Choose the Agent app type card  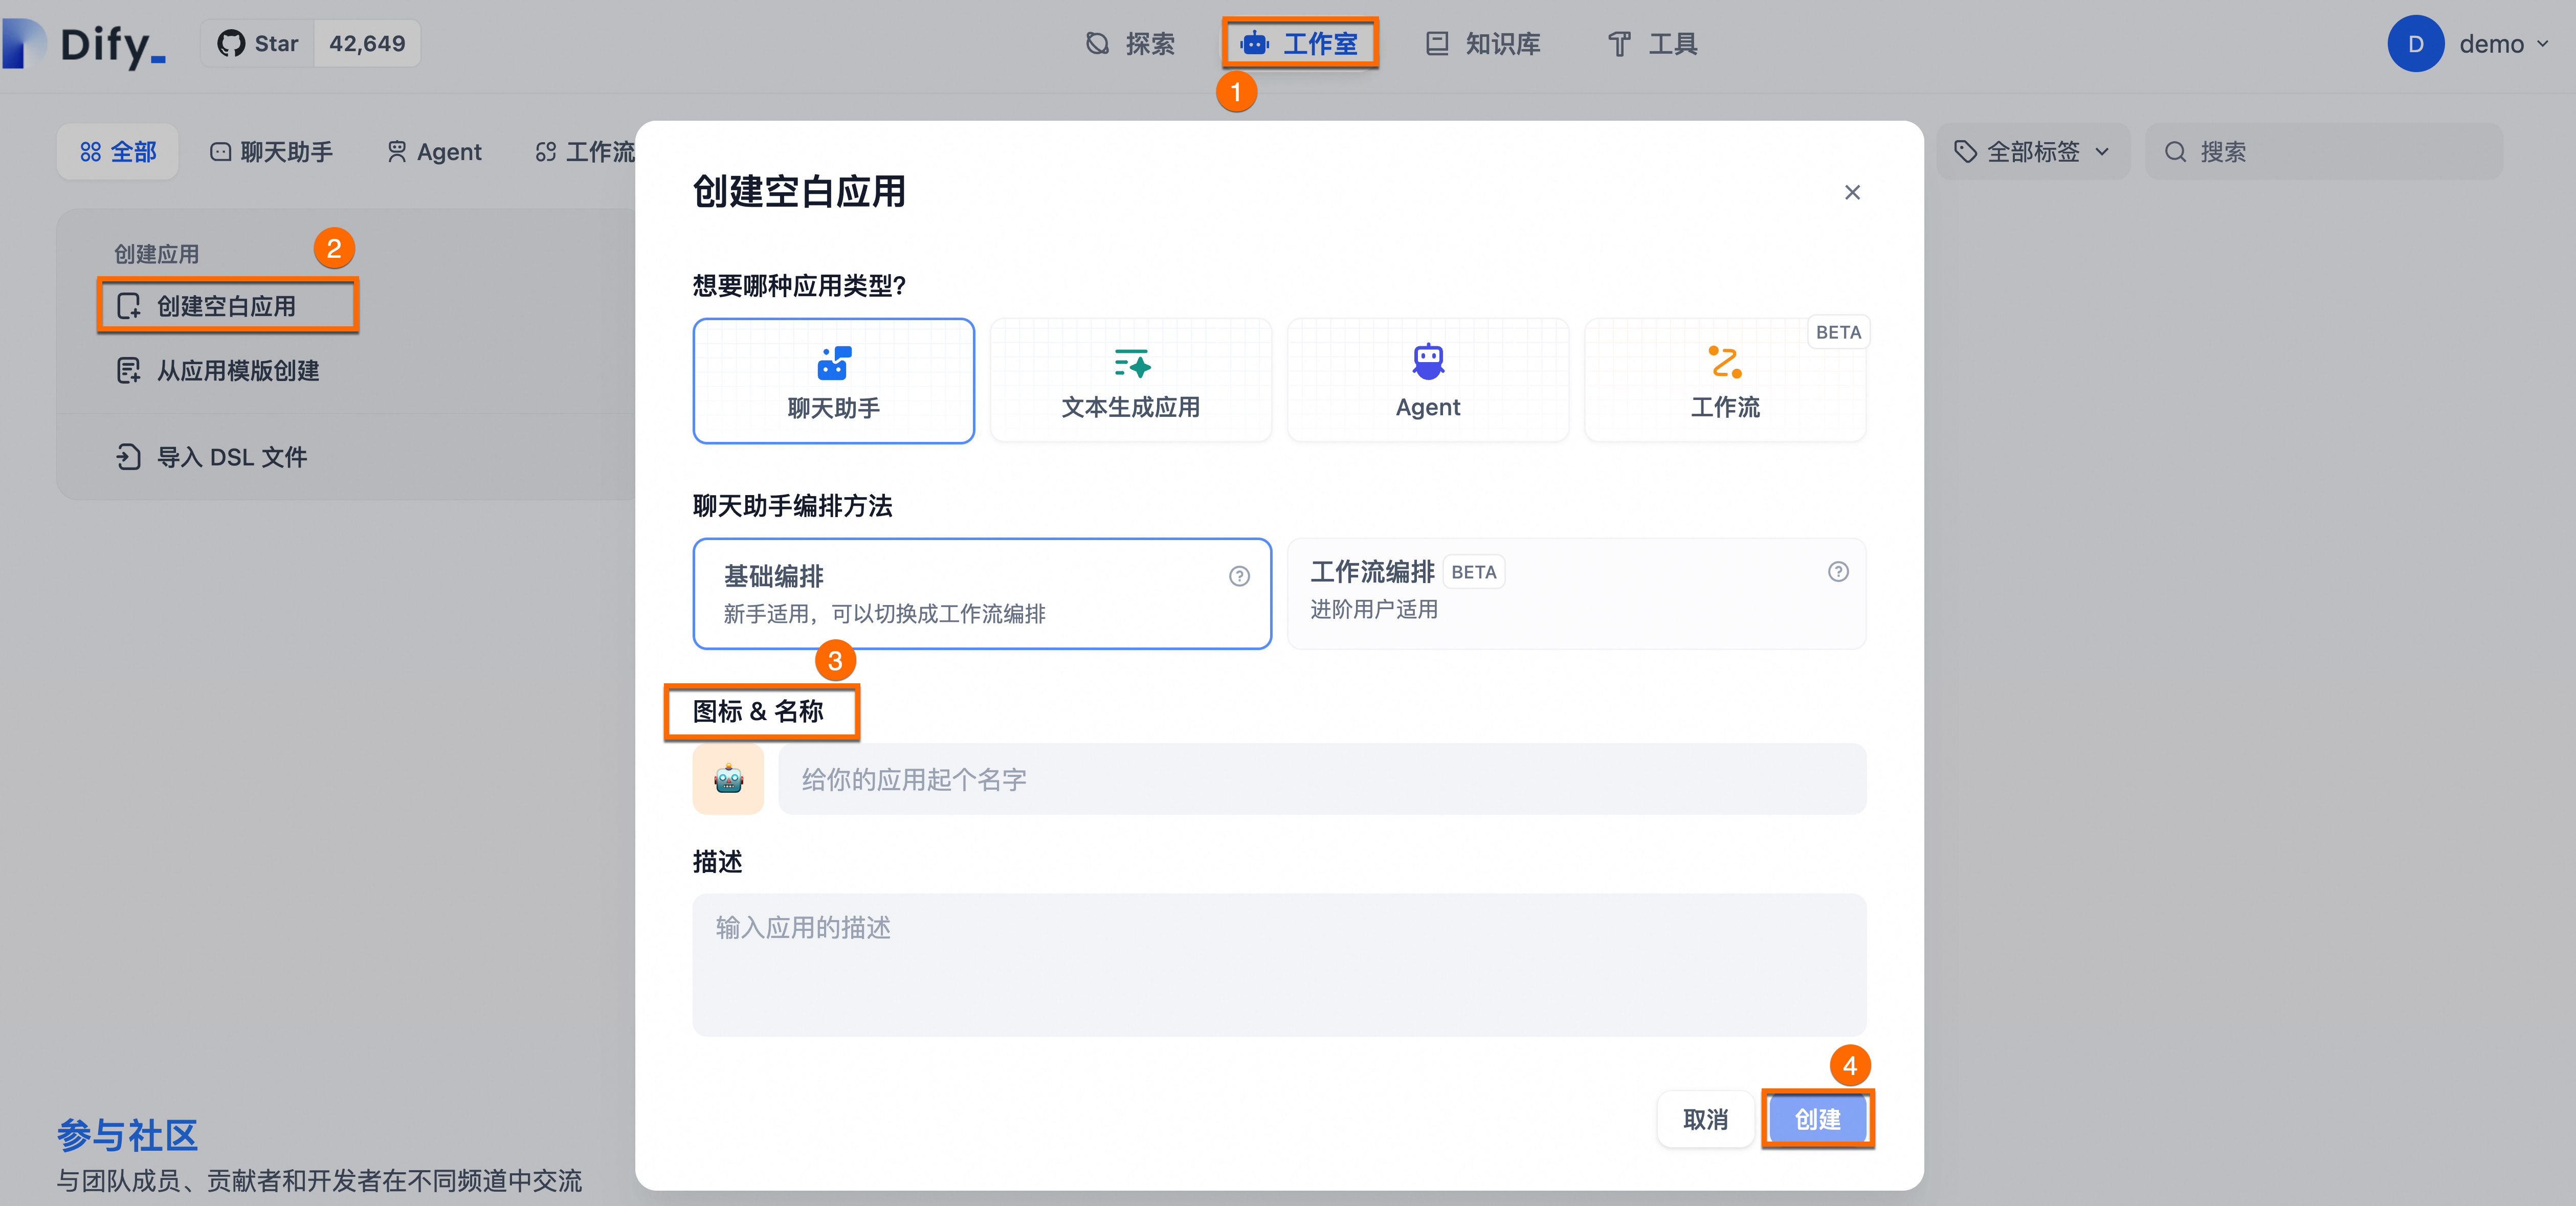pos(1427,381)
